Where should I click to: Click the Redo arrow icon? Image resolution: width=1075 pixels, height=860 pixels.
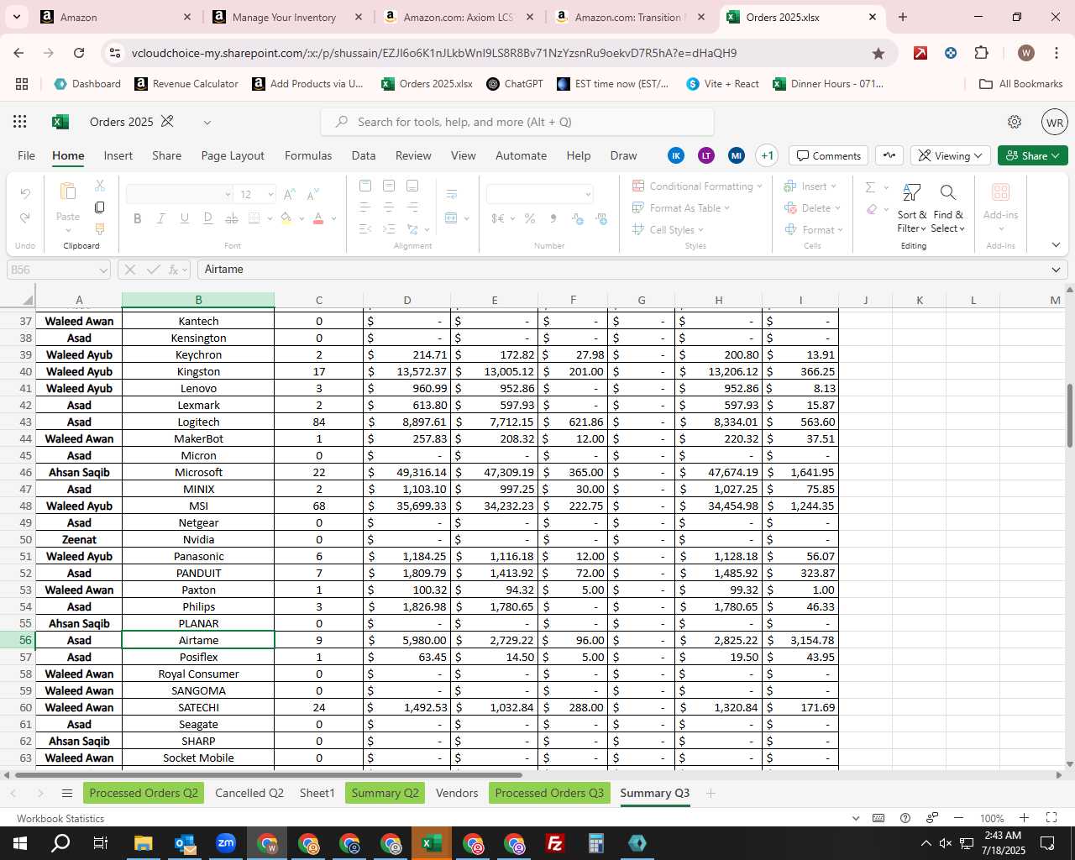tap(25, 218)
